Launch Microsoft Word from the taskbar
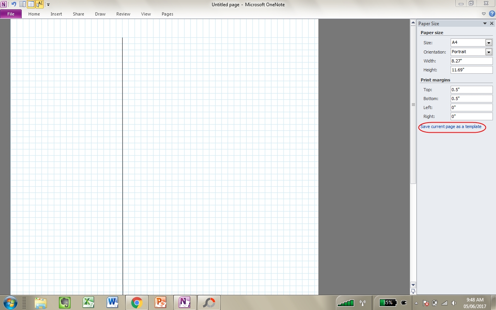This screenshot has height=310, width=496. [x=113, y=302]
